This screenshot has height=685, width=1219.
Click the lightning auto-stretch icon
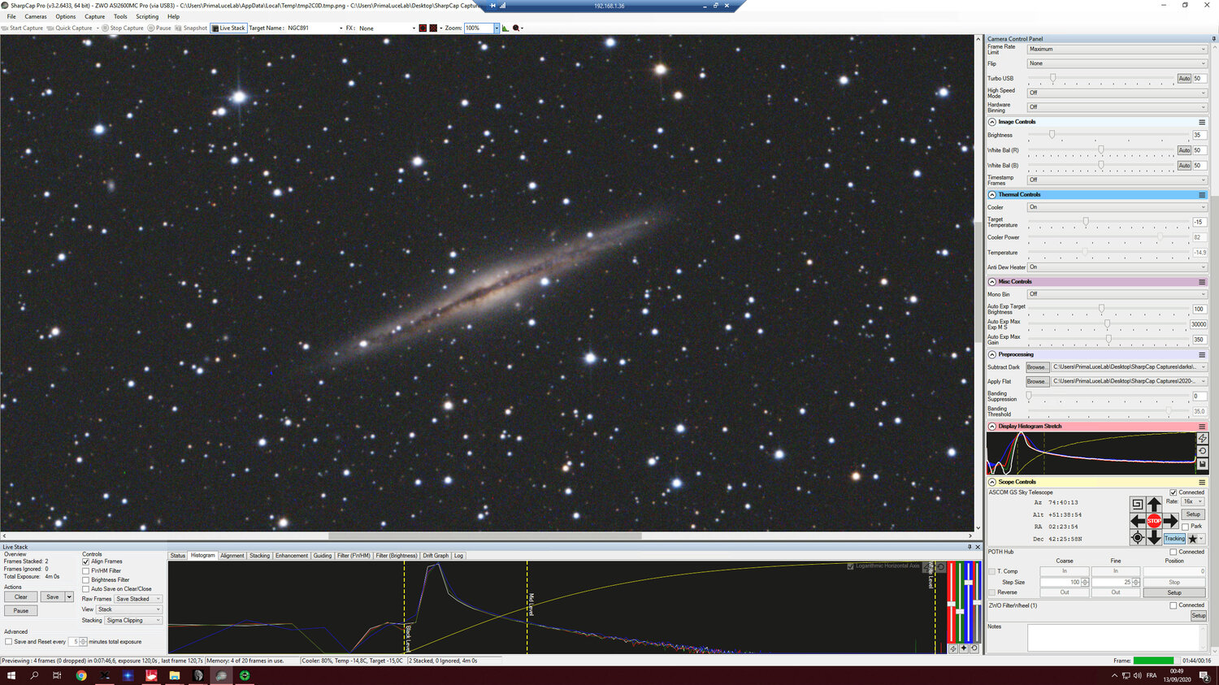(x=1203, y=439)
